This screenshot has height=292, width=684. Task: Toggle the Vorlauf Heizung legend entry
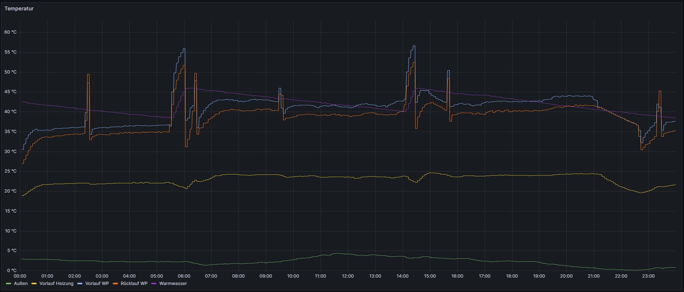pos(56,283)
